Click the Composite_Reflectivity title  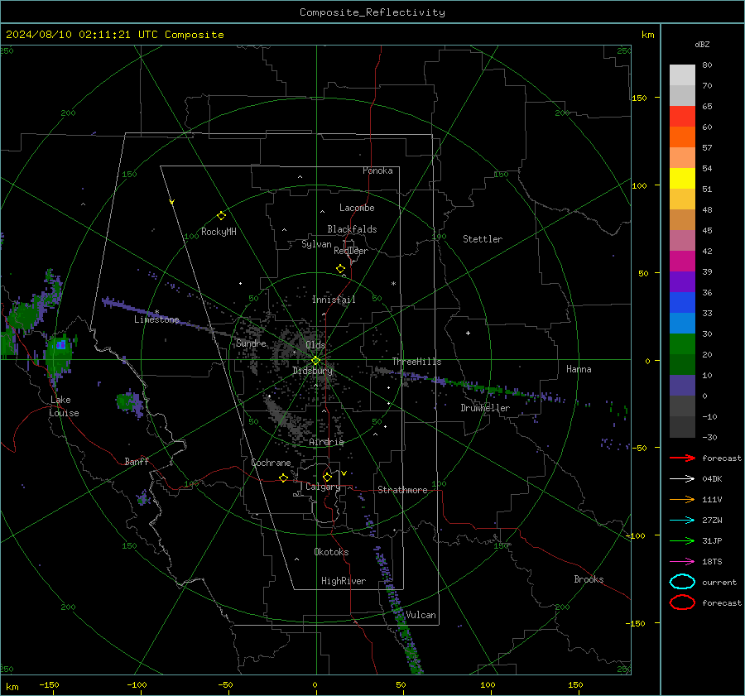click(372, 12)
